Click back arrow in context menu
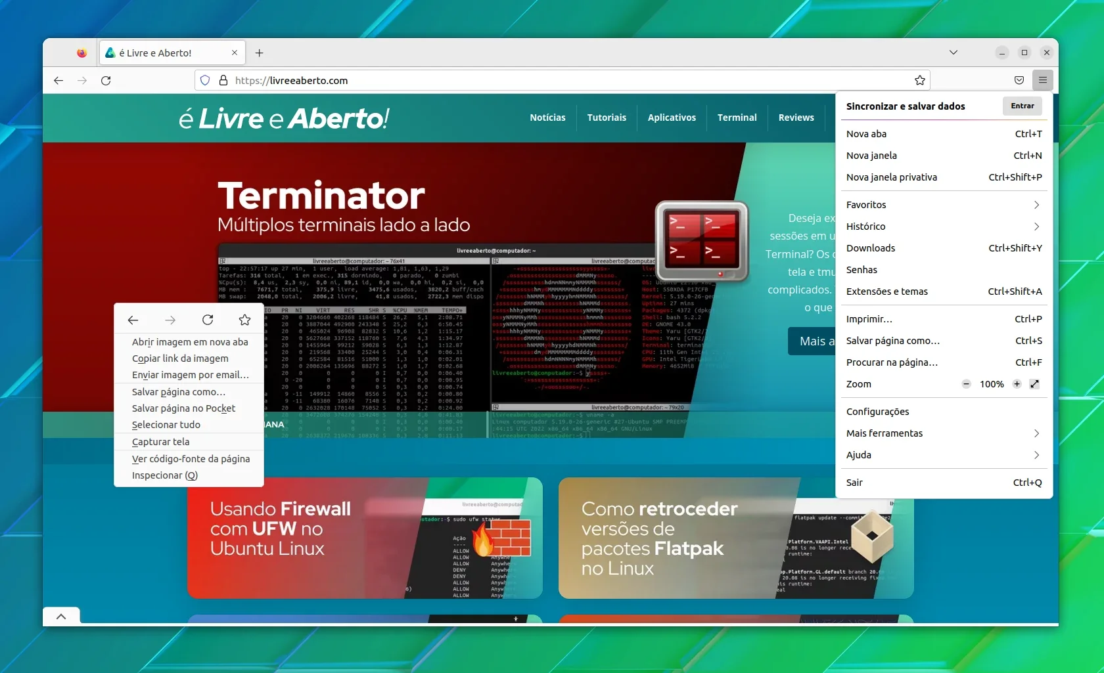 coord(133,320)
